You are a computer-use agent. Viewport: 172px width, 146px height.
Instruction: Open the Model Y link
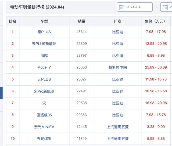[44, 67]
